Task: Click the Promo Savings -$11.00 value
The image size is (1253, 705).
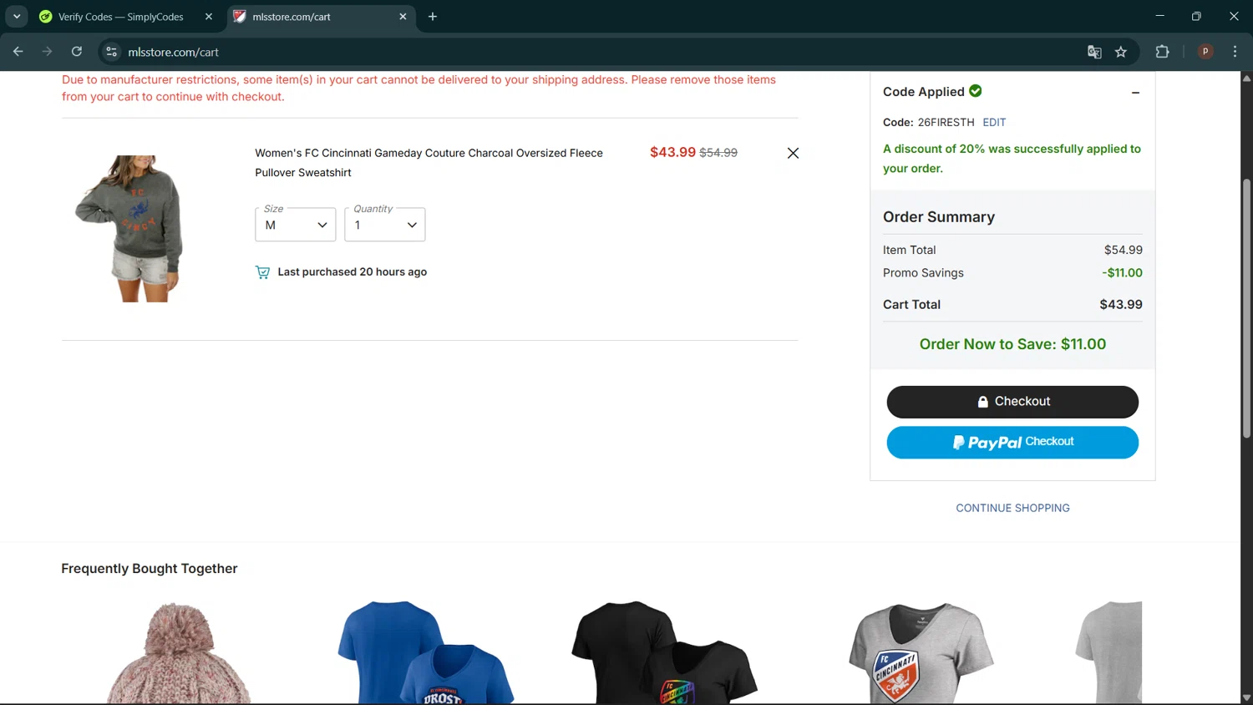Action: click(x=1122, y=273)
